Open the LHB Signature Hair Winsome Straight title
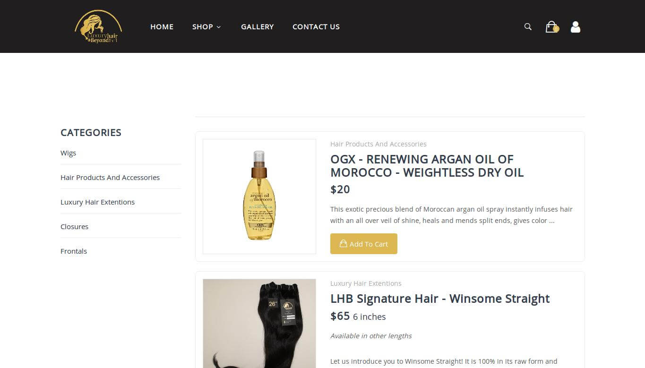This screenshot has height=368, width=645. [x=440, y=299]
